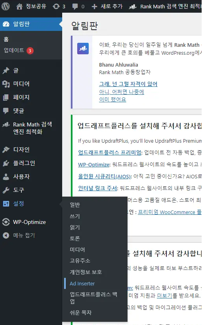Viewport: 202px width, 325px height.
Task: Open the updates refresh icon in admin bar
Action: pyautogui.click(x=56, y=6)
